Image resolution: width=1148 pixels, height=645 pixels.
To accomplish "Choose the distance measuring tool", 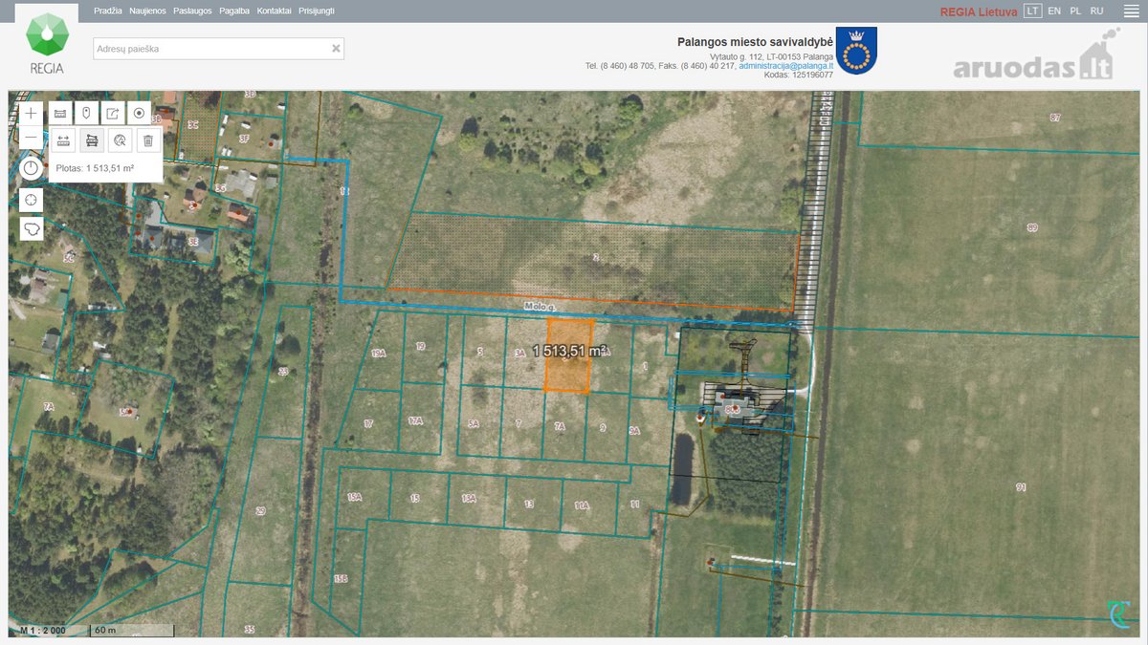I will [x=64, y=140].
